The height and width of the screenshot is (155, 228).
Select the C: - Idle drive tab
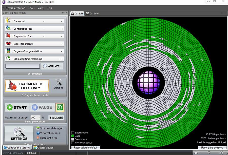77,13
